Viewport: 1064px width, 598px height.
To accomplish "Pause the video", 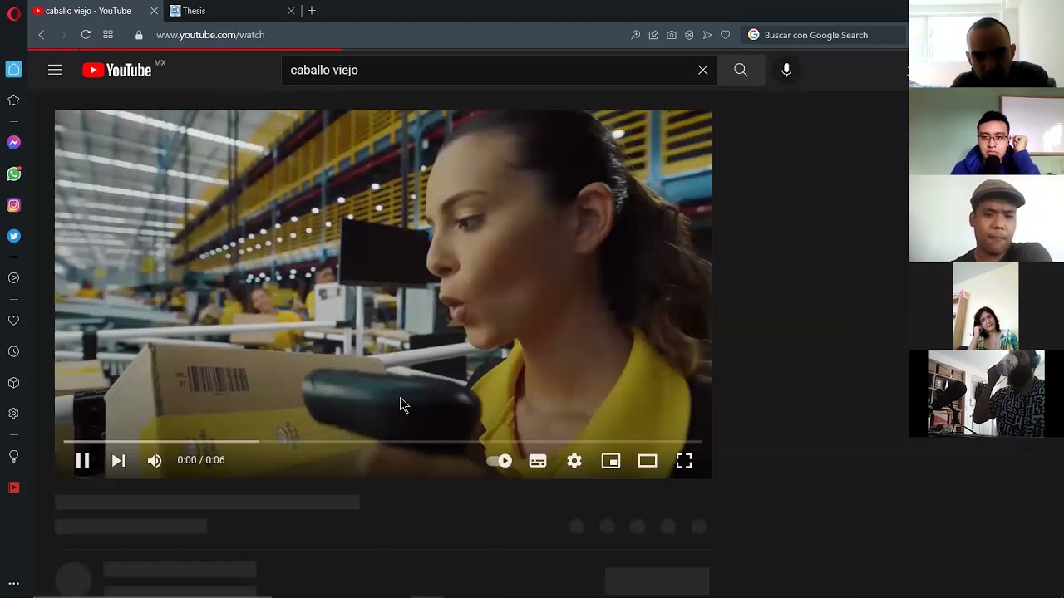I will click(82, 461).
